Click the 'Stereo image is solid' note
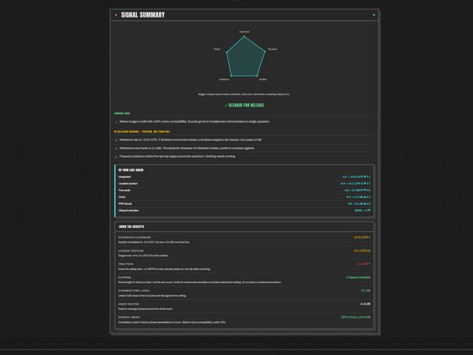This screenshot has height=355, width=473. pyautogui.click(x=195, y=121)
